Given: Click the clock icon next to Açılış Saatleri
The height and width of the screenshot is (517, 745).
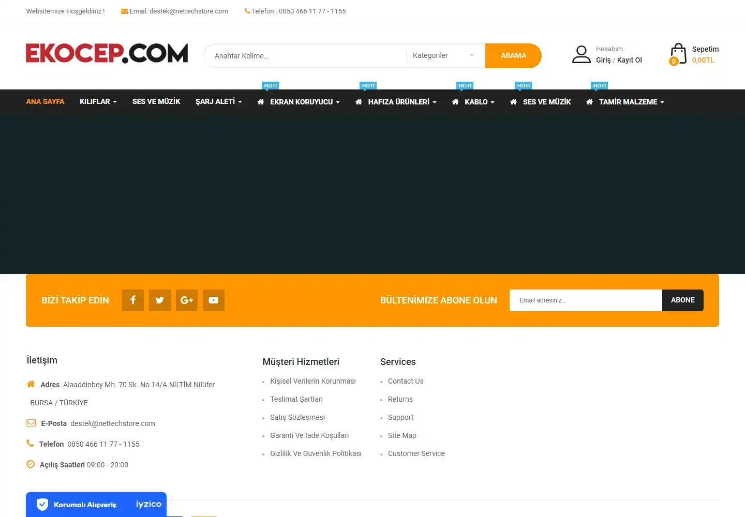Looking at the screenshot, I should tap(31, 464).
